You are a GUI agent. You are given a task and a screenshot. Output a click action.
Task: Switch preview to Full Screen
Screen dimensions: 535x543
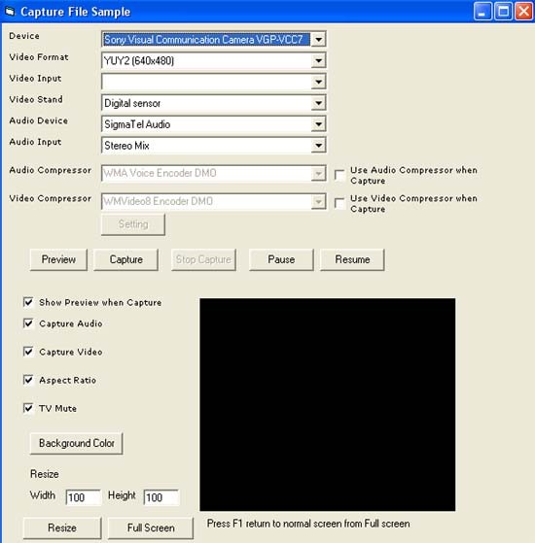coord(151,527)
